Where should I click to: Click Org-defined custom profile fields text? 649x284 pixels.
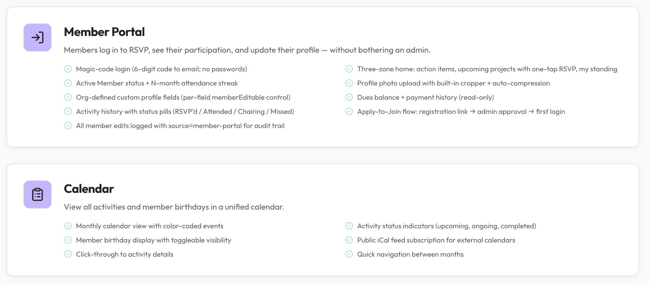pyautogui.click(x=183, y=97)
